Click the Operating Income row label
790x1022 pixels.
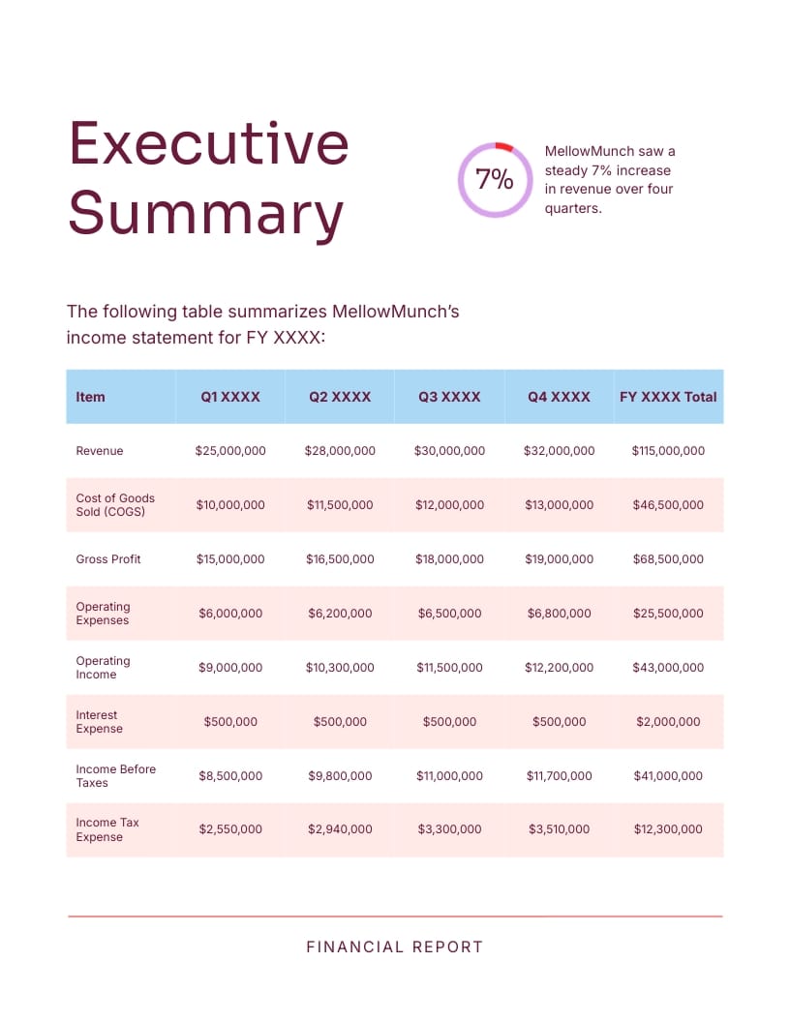pyautogui.click(x=103, y=668)
